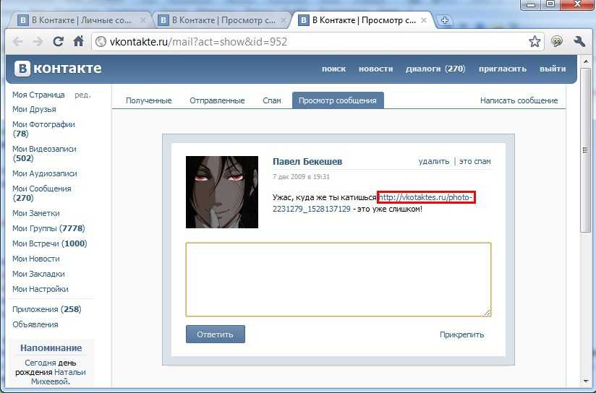
Task: Close the first Личные сообщения browser tab
Action: [x=143, y=20]
